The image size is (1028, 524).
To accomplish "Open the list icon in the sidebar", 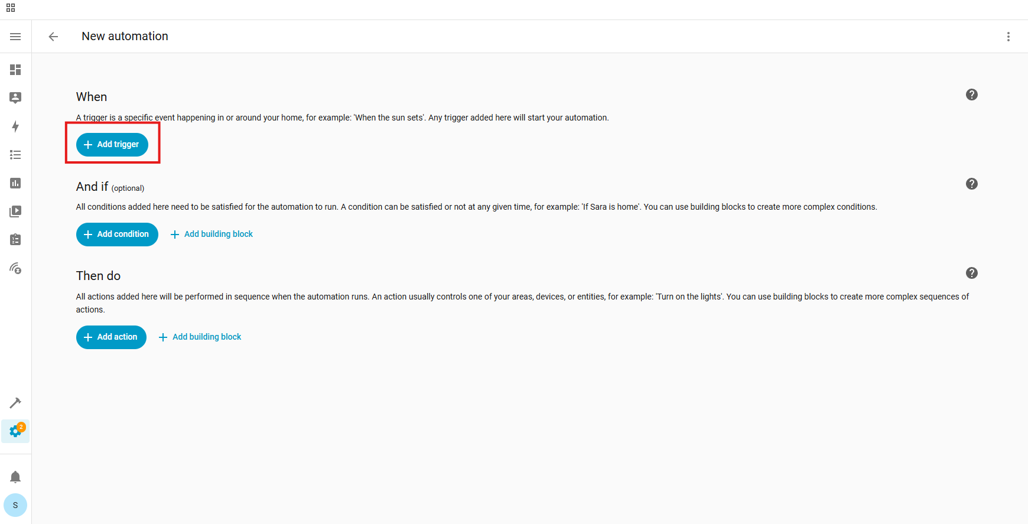I will tap(15, 155).
